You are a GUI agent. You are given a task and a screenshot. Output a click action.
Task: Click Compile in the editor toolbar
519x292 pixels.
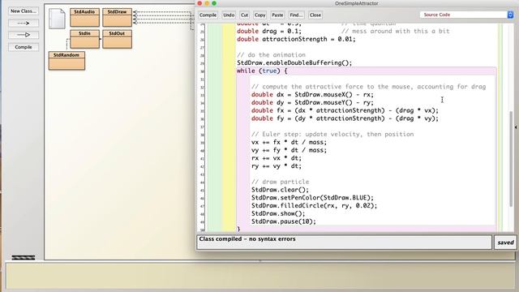tap(208, 15)
